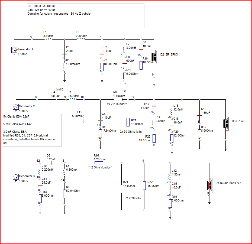
Task: Select capacitor C10 1.50uF symbol
Action: (x=199, y=116)
